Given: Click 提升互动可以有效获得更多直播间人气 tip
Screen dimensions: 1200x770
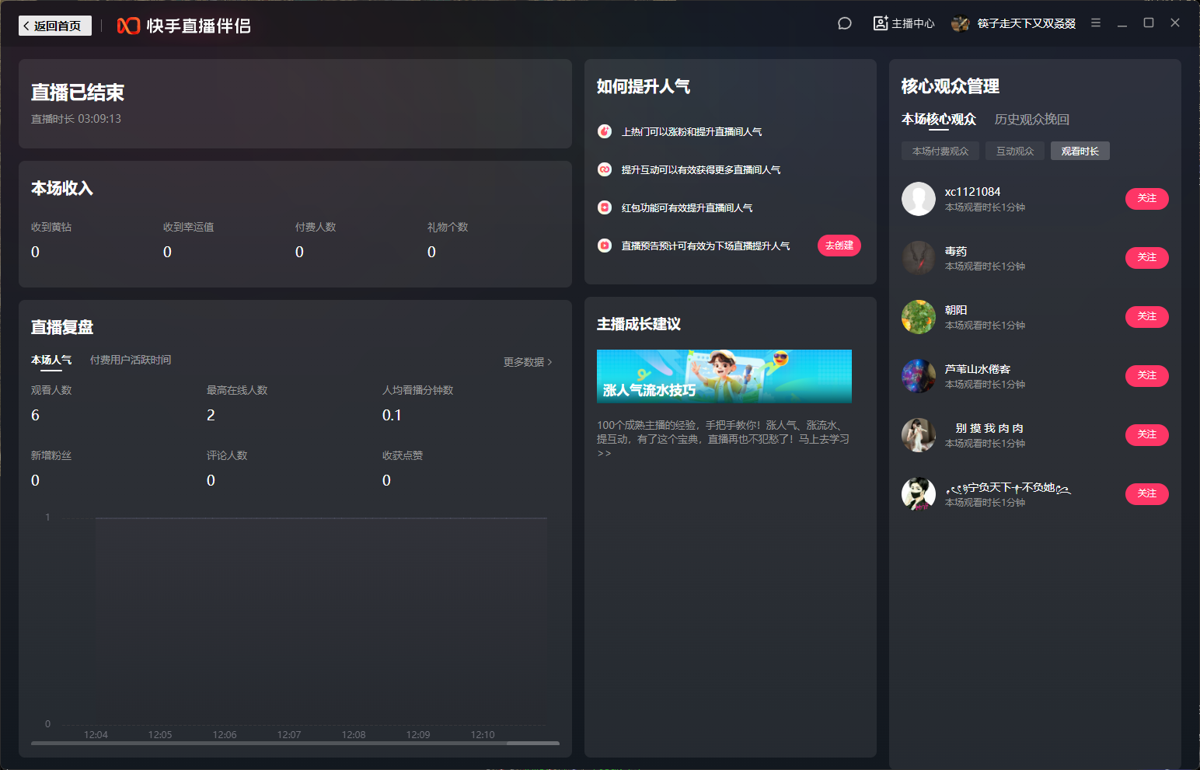Looking at the screenshot, I should click(x=701, y=169).
